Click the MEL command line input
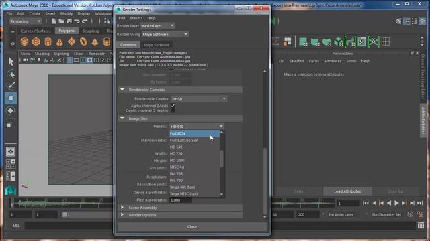 tap(220, 226)
